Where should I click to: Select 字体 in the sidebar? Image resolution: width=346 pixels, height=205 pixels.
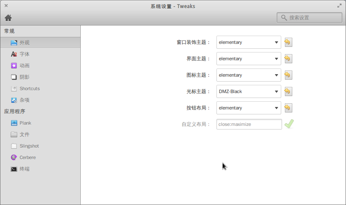click(x=25, y=54)
